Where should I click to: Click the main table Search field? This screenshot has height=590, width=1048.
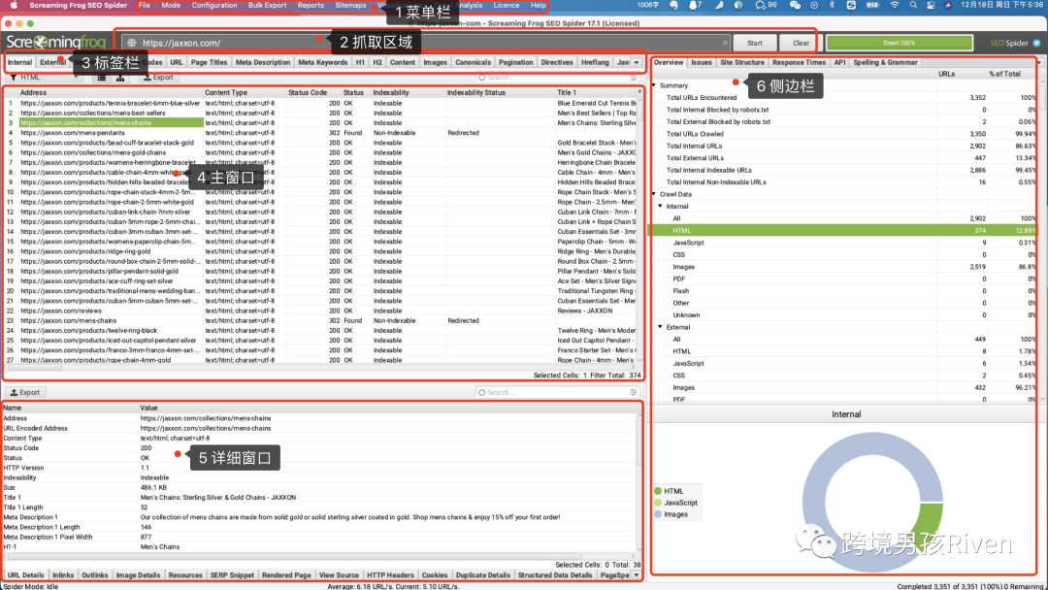(556, 78)
